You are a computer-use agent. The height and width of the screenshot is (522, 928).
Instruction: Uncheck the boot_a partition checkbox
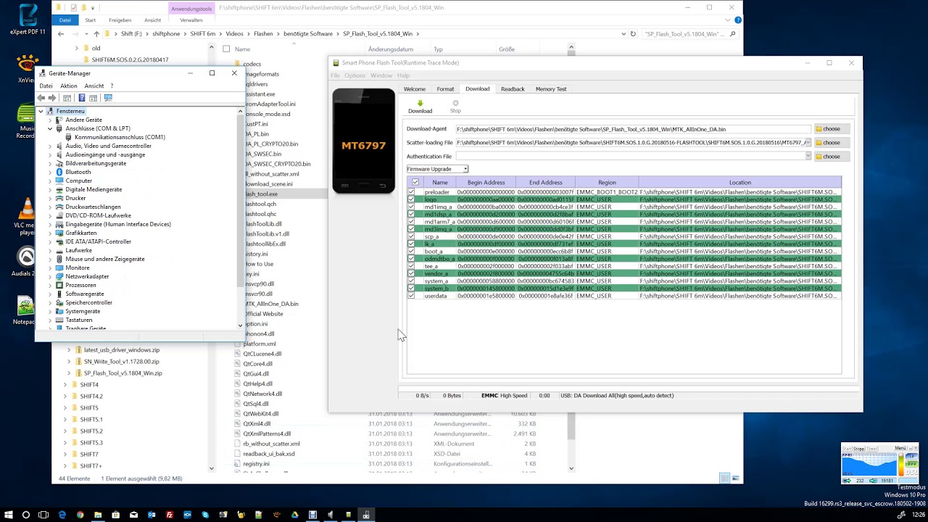(x=411, y=252)
